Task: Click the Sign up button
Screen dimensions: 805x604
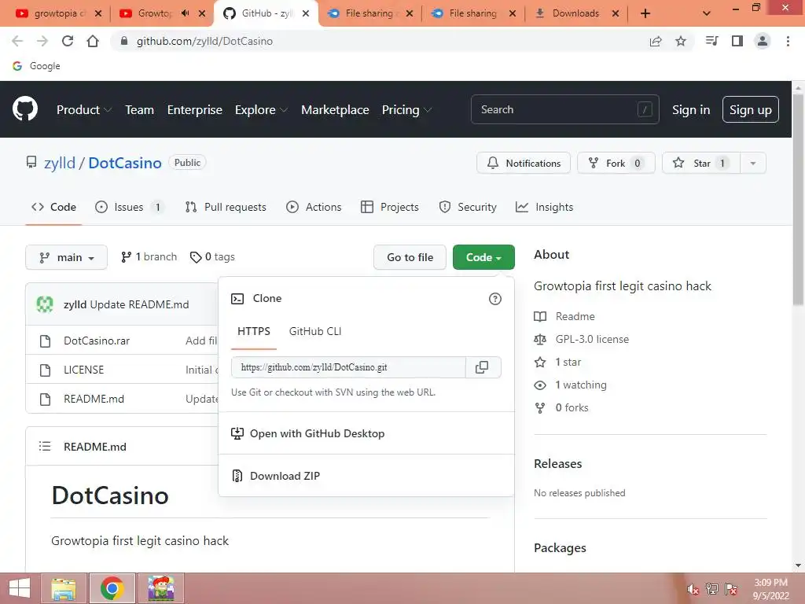Action: click(751, 110)
